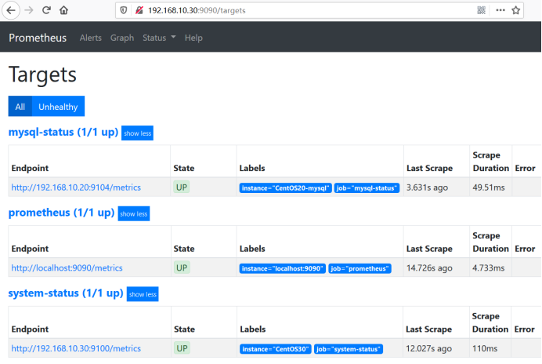Viewport: 542px width, 364px height.
Task: Click the system-status (1/1 up) heading
Action: pyautogui.click(x=66, y=293)
